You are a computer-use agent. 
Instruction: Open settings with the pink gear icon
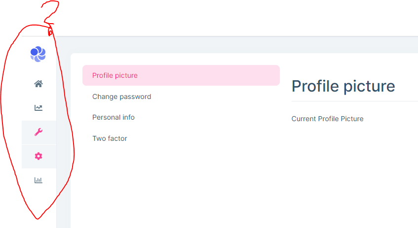pyautogui.click(x=38, y=156)
